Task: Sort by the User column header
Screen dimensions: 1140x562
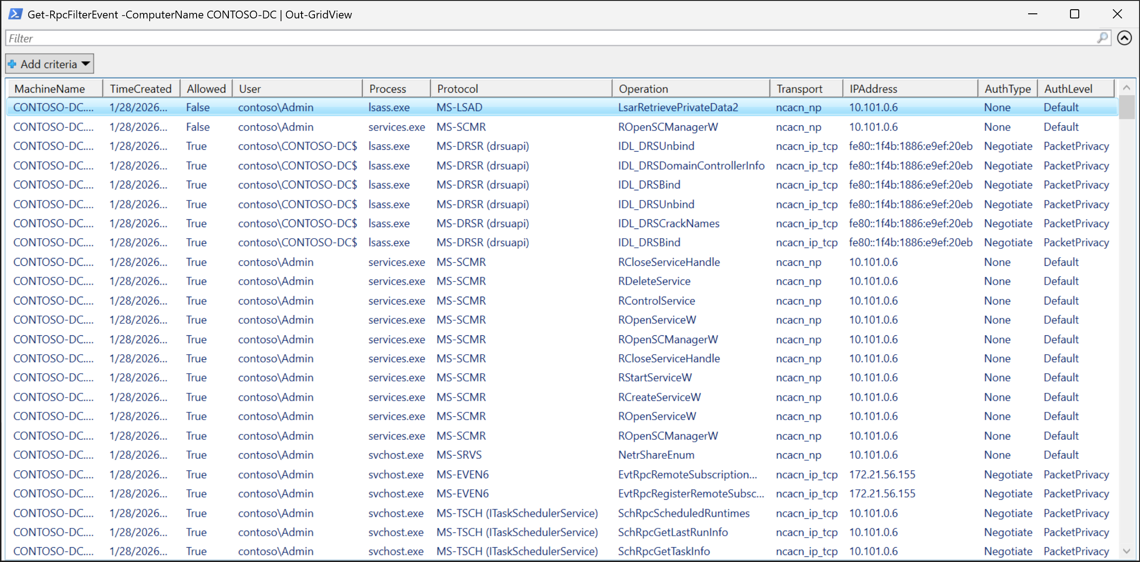Action: pyautogui.click(x=250, y=88)
